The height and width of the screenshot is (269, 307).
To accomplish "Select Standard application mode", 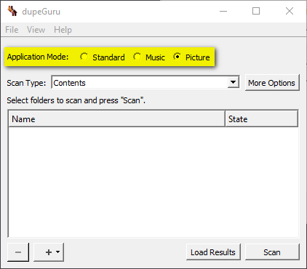I will (x=103, y=57).
